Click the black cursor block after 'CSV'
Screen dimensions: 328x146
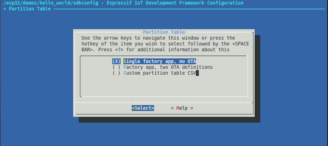(197, 73)
